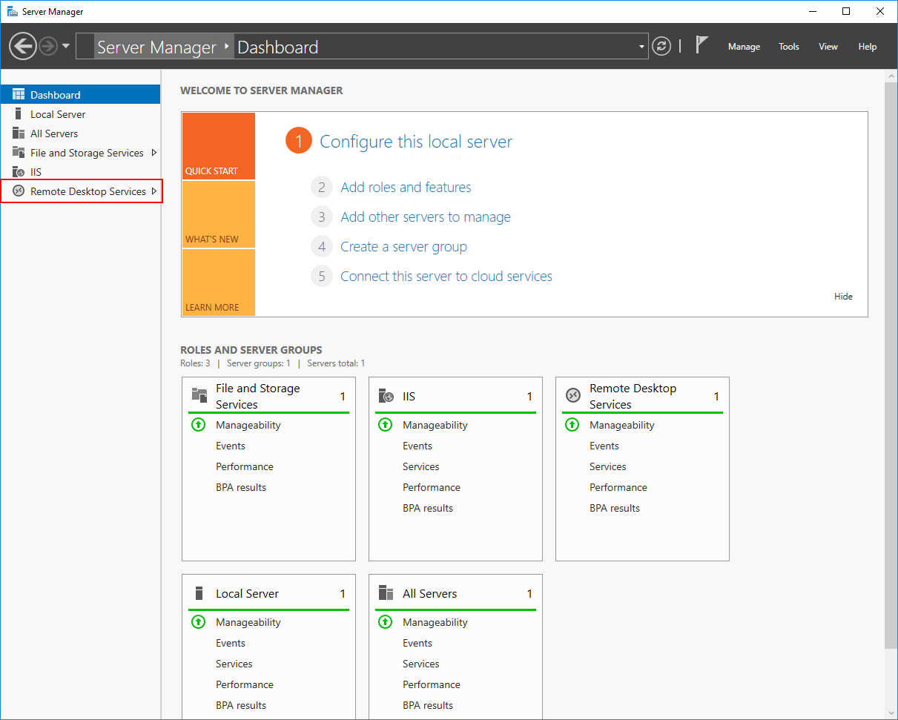898x720 pixels.
Task: Open the QUICK START tile
Action: tap(218, 146)
